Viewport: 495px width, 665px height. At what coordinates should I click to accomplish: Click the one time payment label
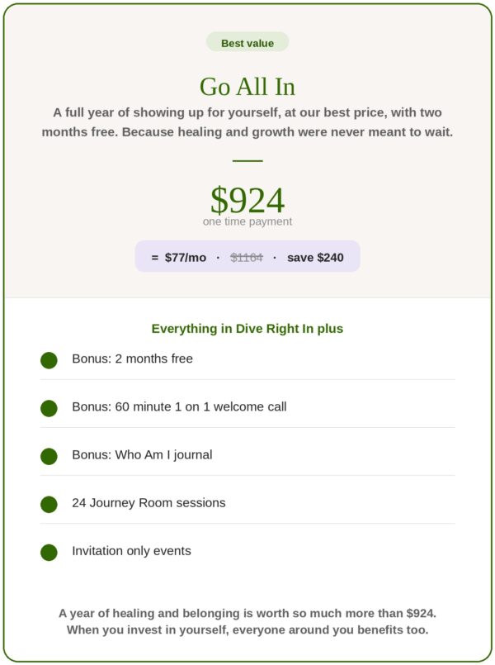coord(247,221)
